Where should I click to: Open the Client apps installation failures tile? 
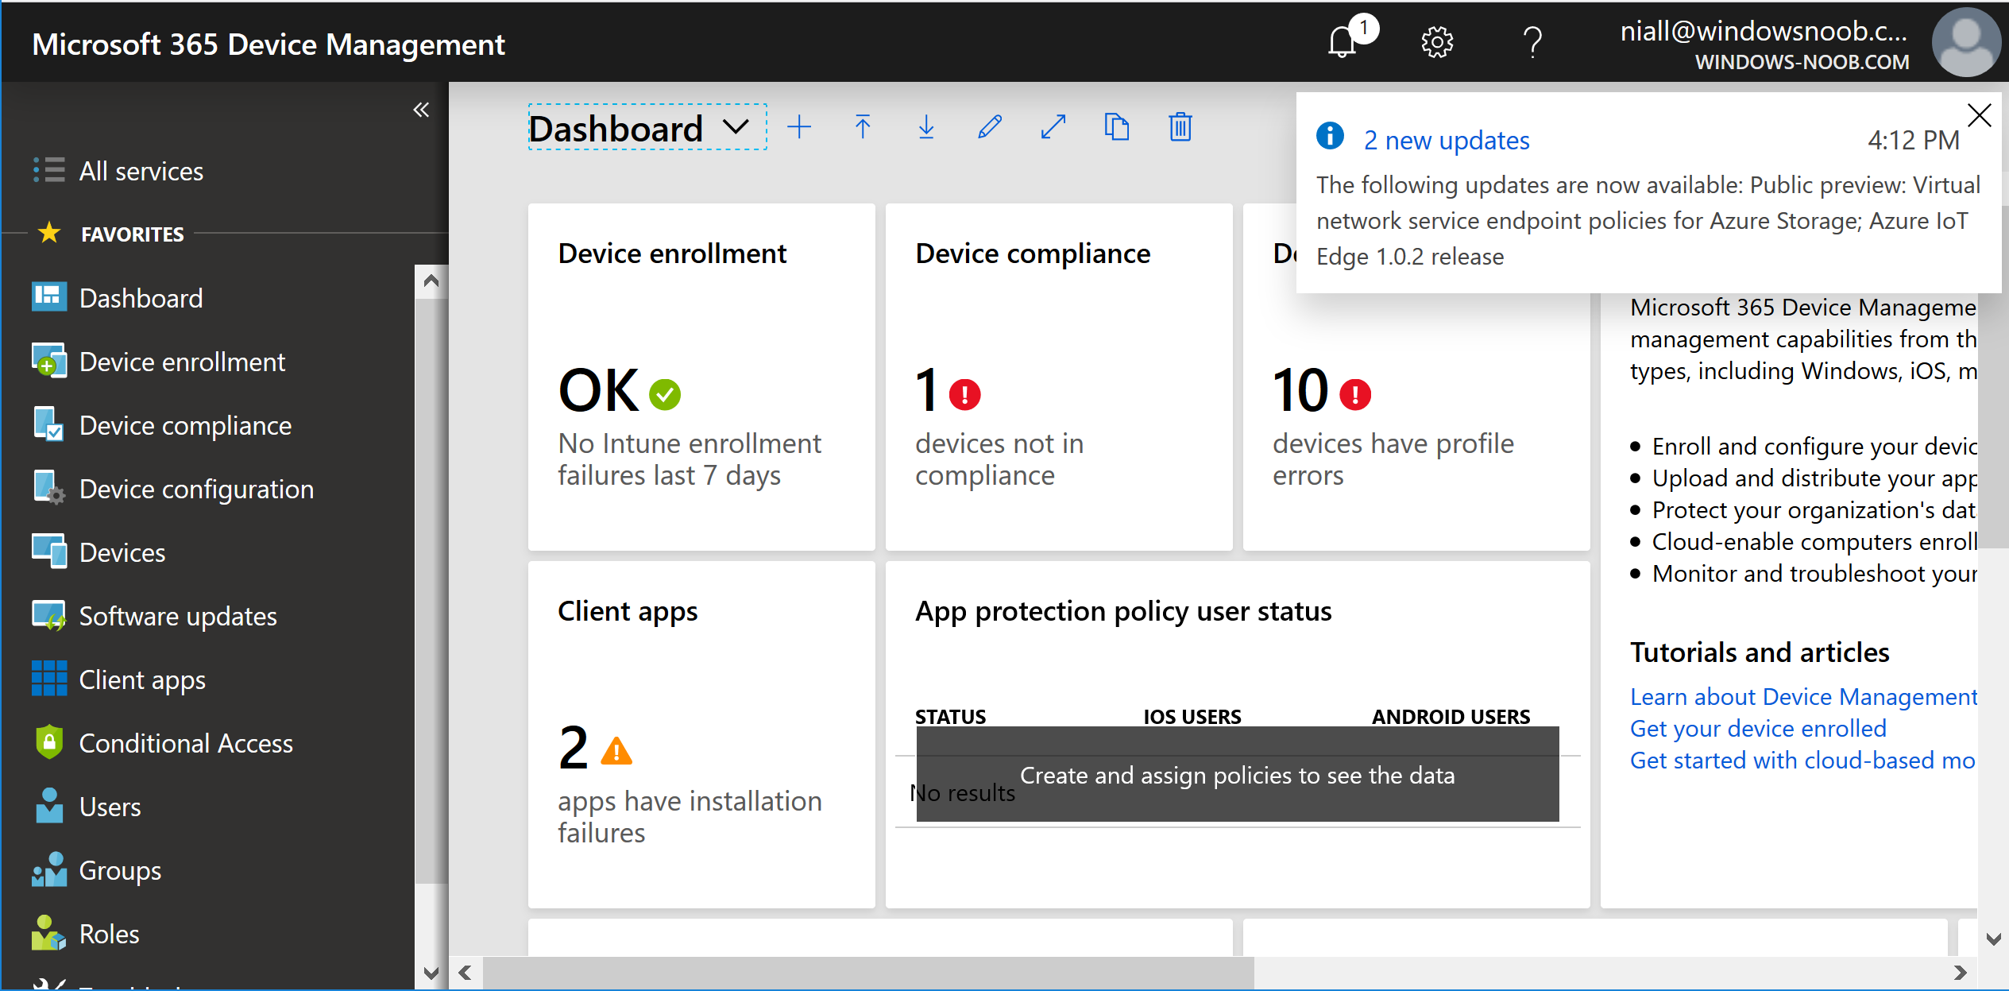point(701,734)
